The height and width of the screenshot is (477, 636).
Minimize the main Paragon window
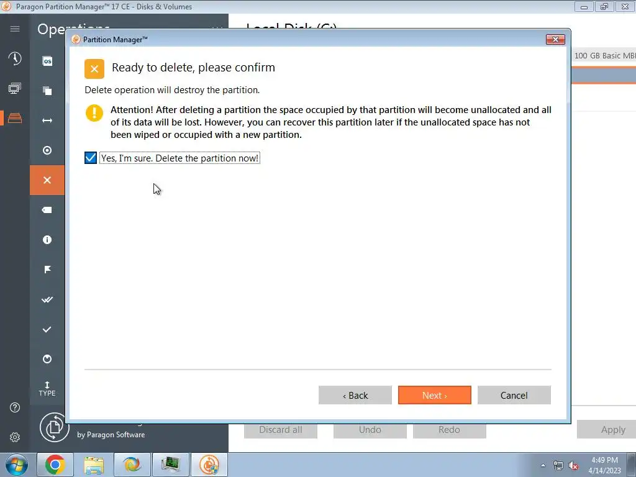[x=584, y=6]
